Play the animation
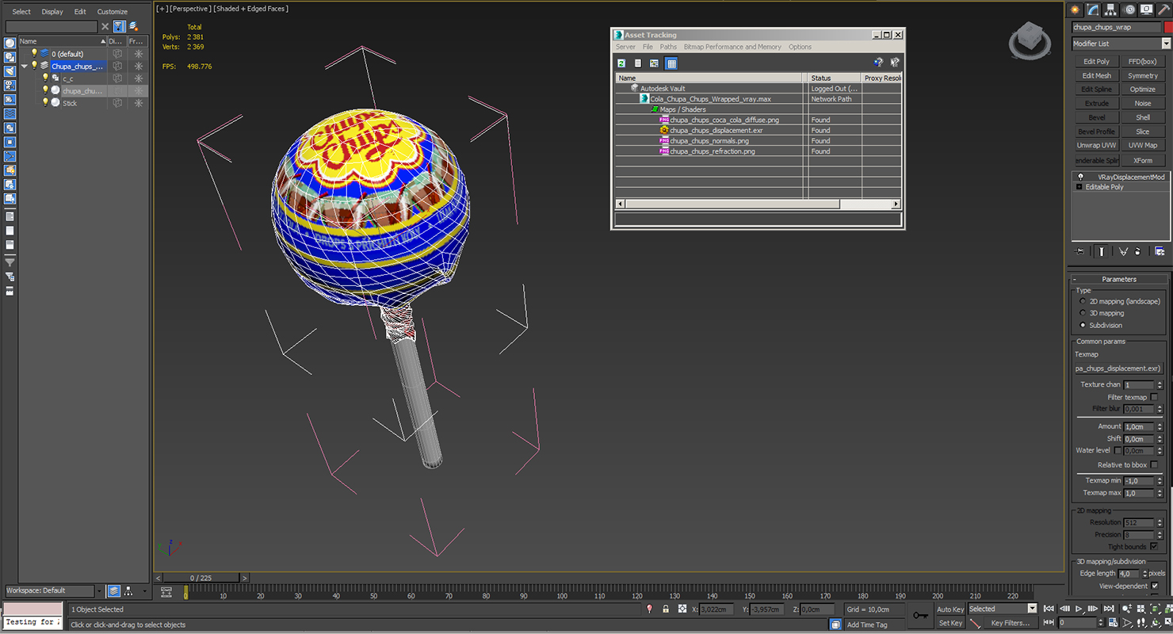 click(x=1079, y=609)
